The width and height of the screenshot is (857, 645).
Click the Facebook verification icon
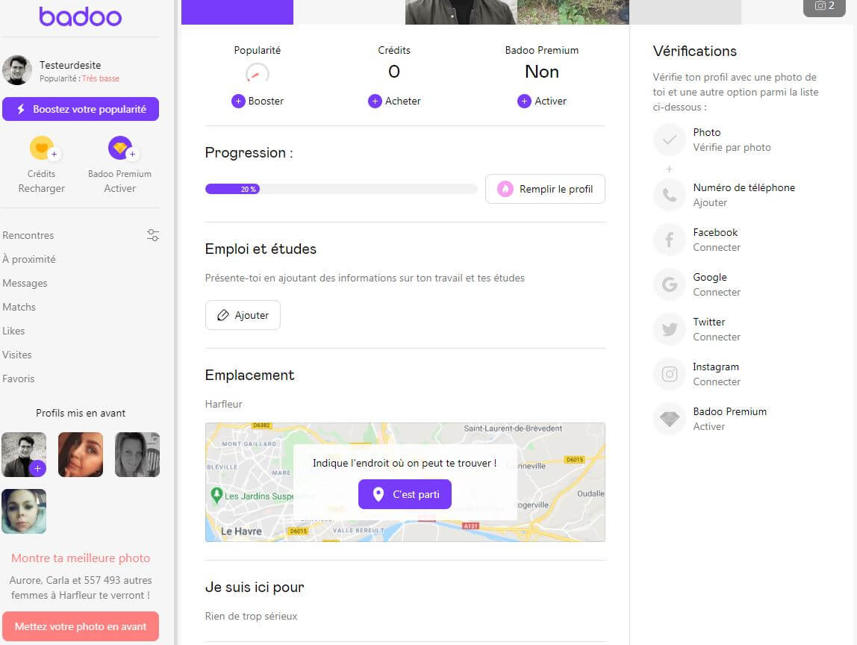coord(669,240)
